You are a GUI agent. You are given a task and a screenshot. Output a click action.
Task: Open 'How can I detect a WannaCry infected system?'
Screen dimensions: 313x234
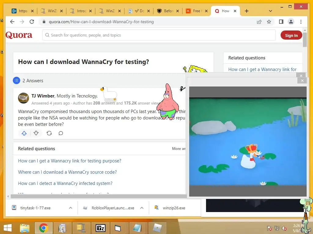65,183
